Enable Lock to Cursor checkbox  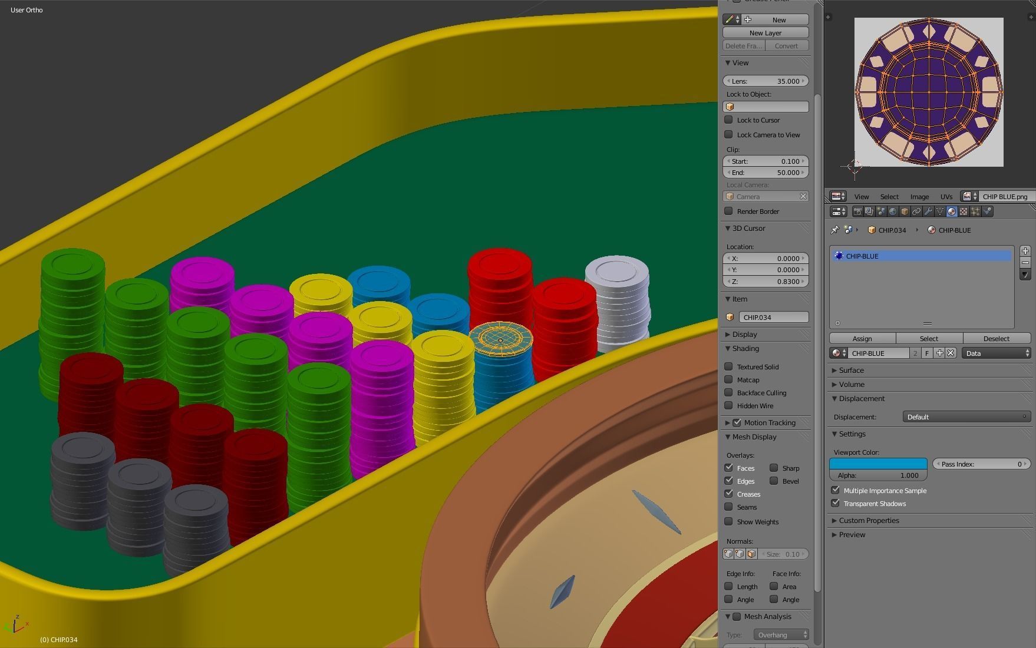click(x=729, y=120)
